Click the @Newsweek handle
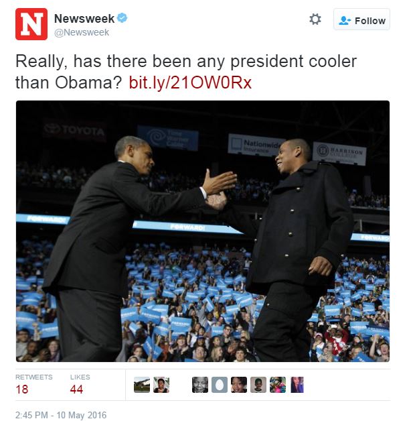Screen dimensions: 413x421 click(x=82, y=32)
